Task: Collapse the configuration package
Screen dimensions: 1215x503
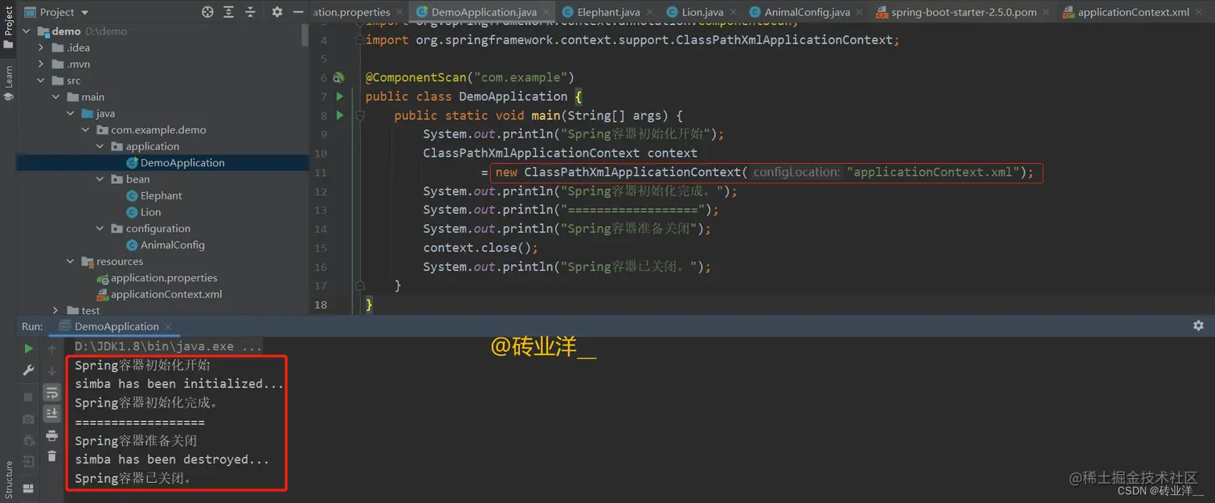Action: click(x=100, y=228)
